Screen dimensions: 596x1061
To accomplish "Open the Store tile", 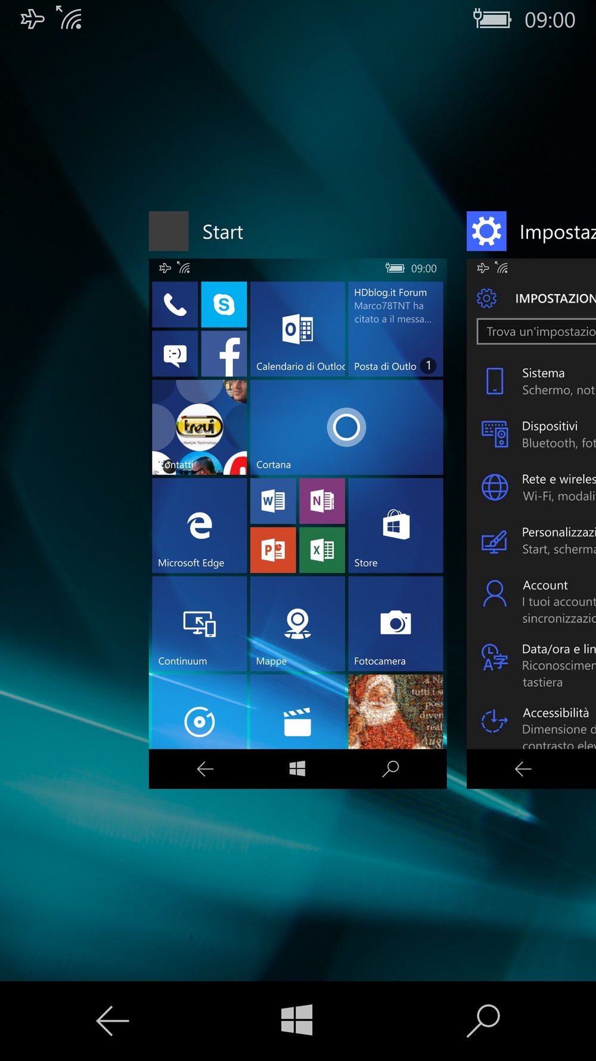I will point(396,525).
